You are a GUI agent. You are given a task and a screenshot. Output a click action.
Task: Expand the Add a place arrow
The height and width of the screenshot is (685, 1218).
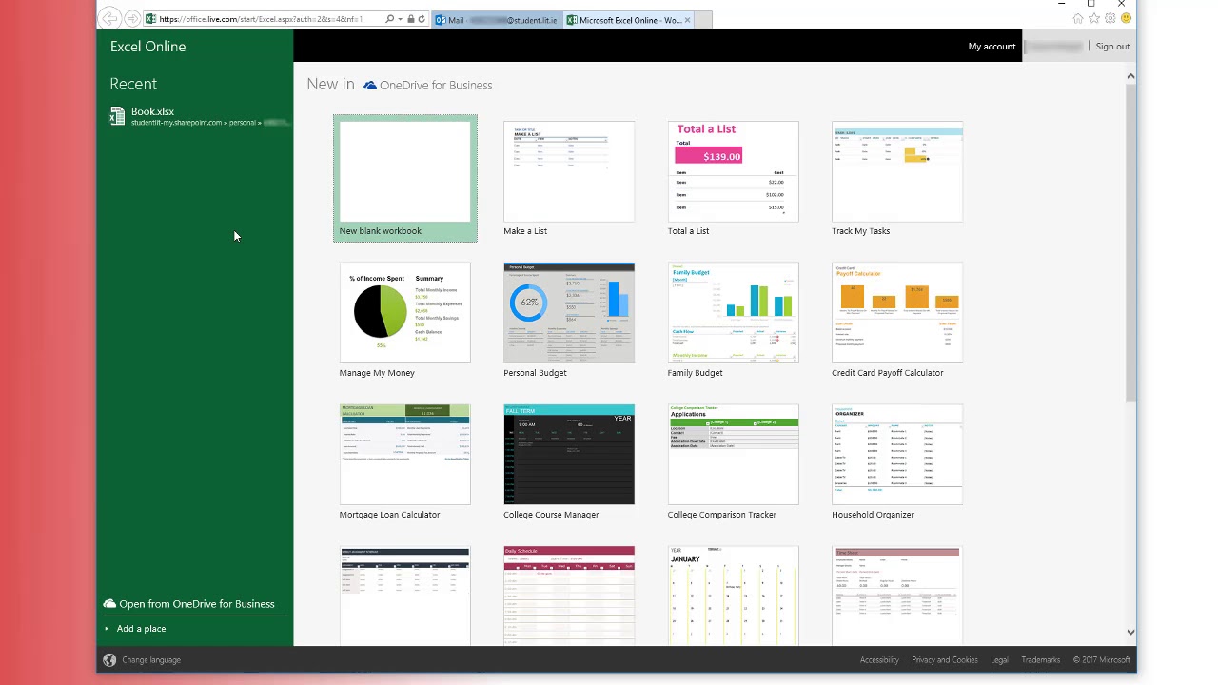coord(108,629)
